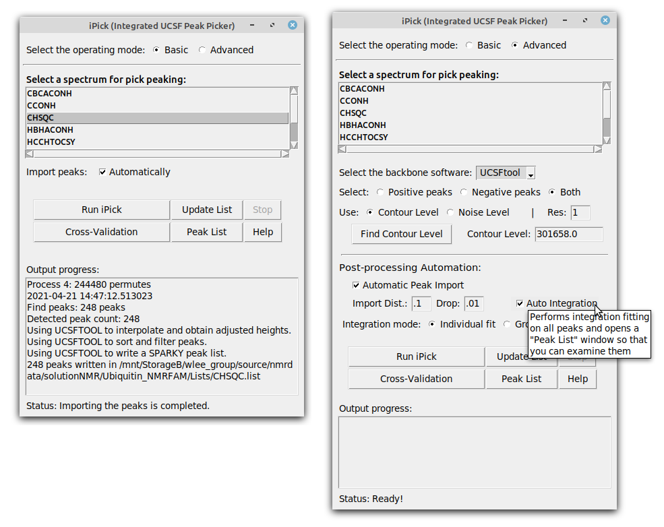Use Noise Level radio option
This screenshot has height=527, width=664.
point(450,212)
